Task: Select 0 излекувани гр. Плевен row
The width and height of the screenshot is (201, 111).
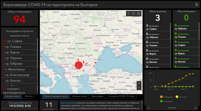Action: coord(186,35)
